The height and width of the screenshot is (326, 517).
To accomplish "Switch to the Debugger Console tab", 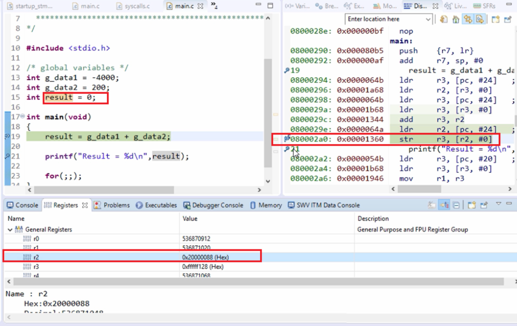I will pyautogui.click(x=214, y=205).
